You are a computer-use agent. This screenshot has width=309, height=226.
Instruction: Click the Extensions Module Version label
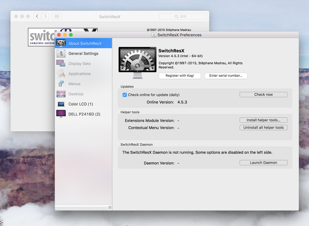149,120
